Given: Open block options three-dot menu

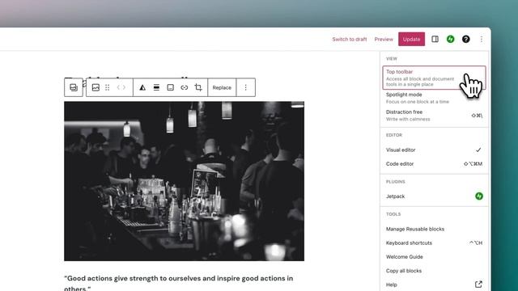Looking at the screenshot, I should point(246,87).
